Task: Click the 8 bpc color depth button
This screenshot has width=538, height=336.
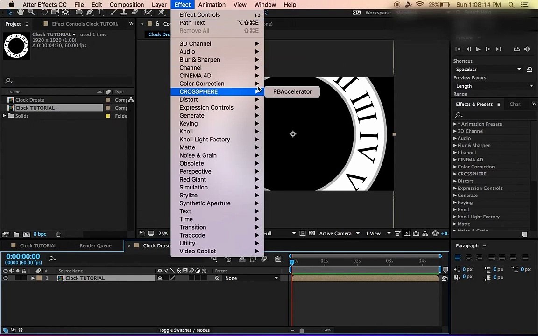Action: (x=40, y=234)
